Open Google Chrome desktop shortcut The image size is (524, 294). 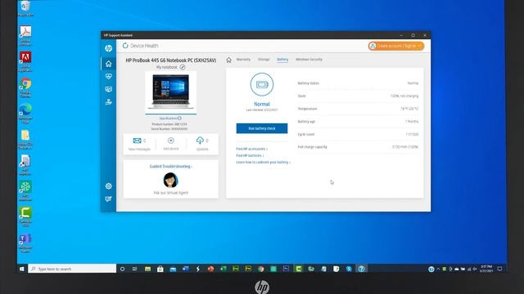coord(25,87)
